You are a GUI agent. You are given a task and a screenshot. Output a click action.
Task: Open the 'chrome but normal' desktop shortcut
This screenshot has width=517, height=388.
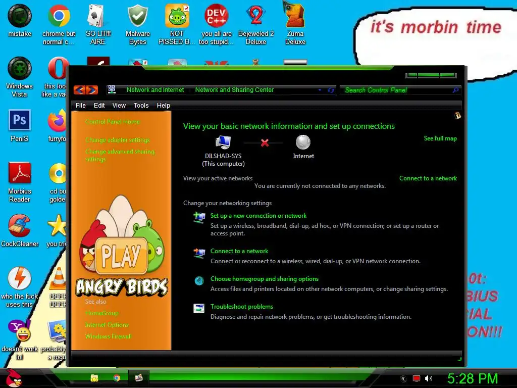coord(59,25)
